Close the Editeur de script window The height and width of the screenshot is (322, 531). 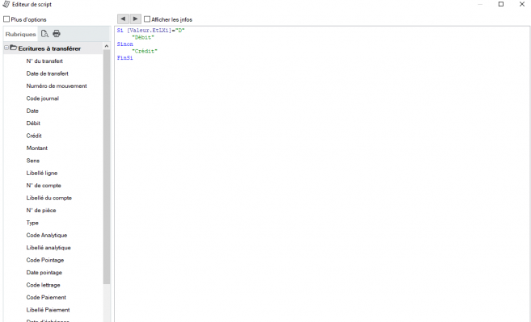point(522,4)
